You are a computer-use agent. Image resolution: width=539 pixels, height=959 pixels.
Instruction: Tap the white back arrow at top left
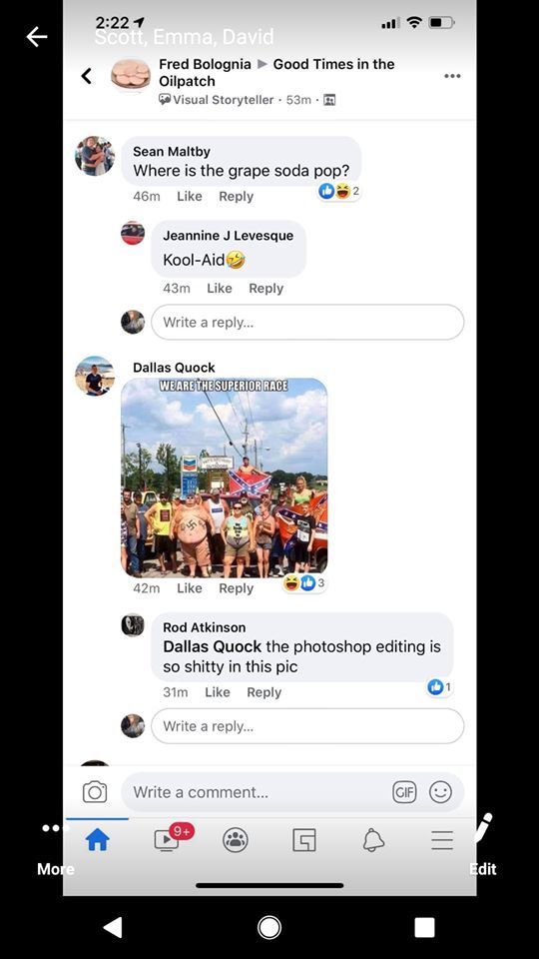point(37,37)
